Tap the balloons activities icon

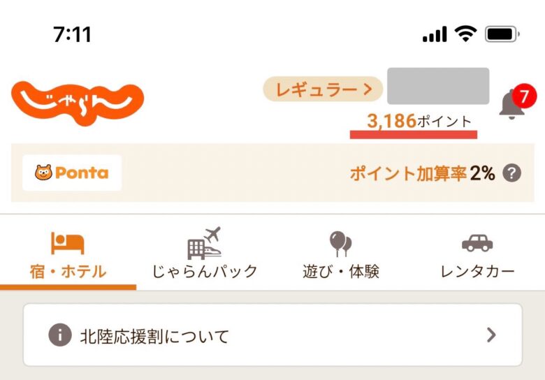tap(340, 243)
